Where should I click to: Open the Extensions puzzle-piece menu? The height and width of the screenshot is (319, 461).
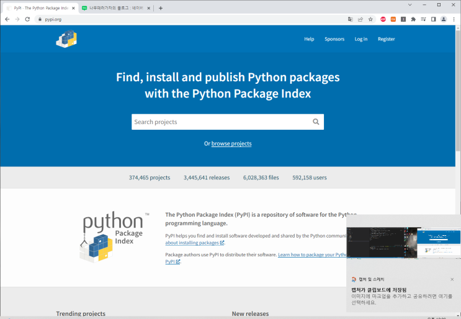tap(413, 19)
